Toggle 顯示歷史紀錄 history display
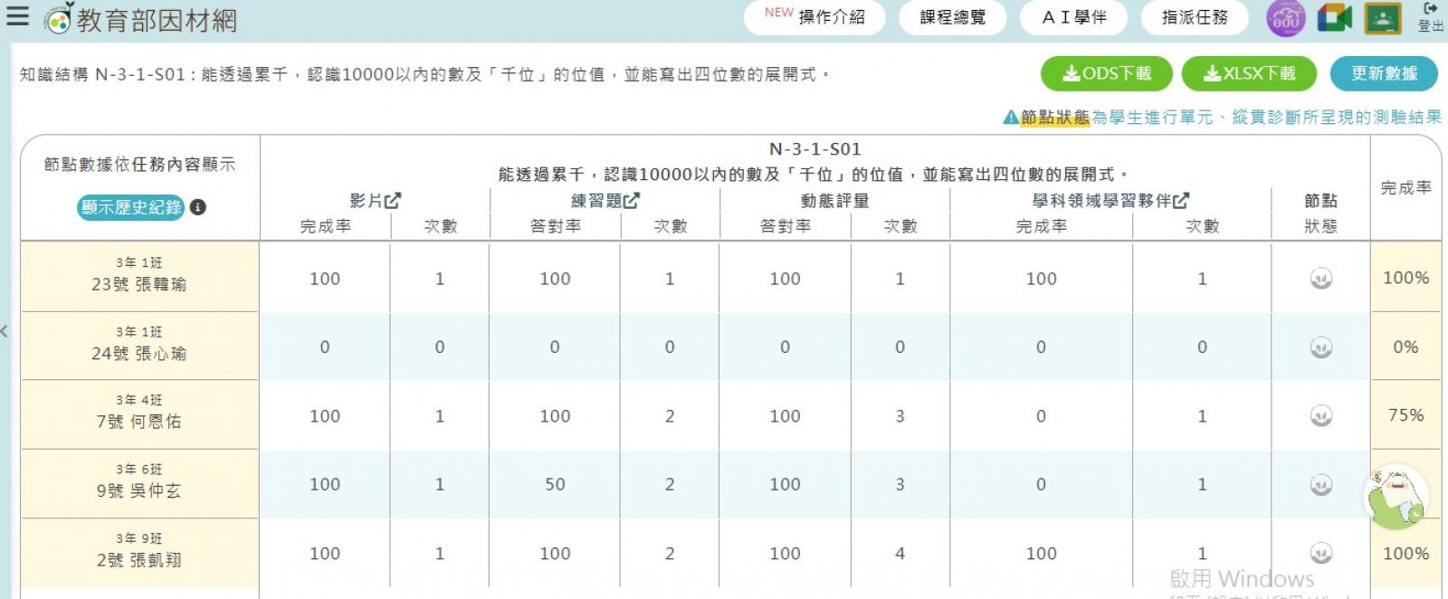Viewport: 1448px width, 599px height. click(131, 207)
